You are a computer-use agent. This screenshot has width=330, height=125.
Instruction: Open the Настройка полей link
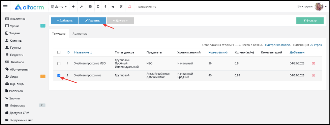pyautogui.click(x=278, y=45)
